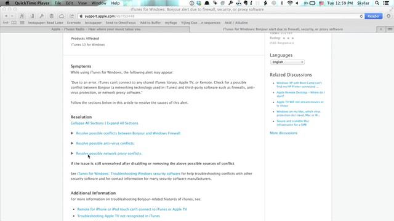Open Remote for iPhone can't connect link
This screenshot has width=394, height=221.
(x=132, y=209)
